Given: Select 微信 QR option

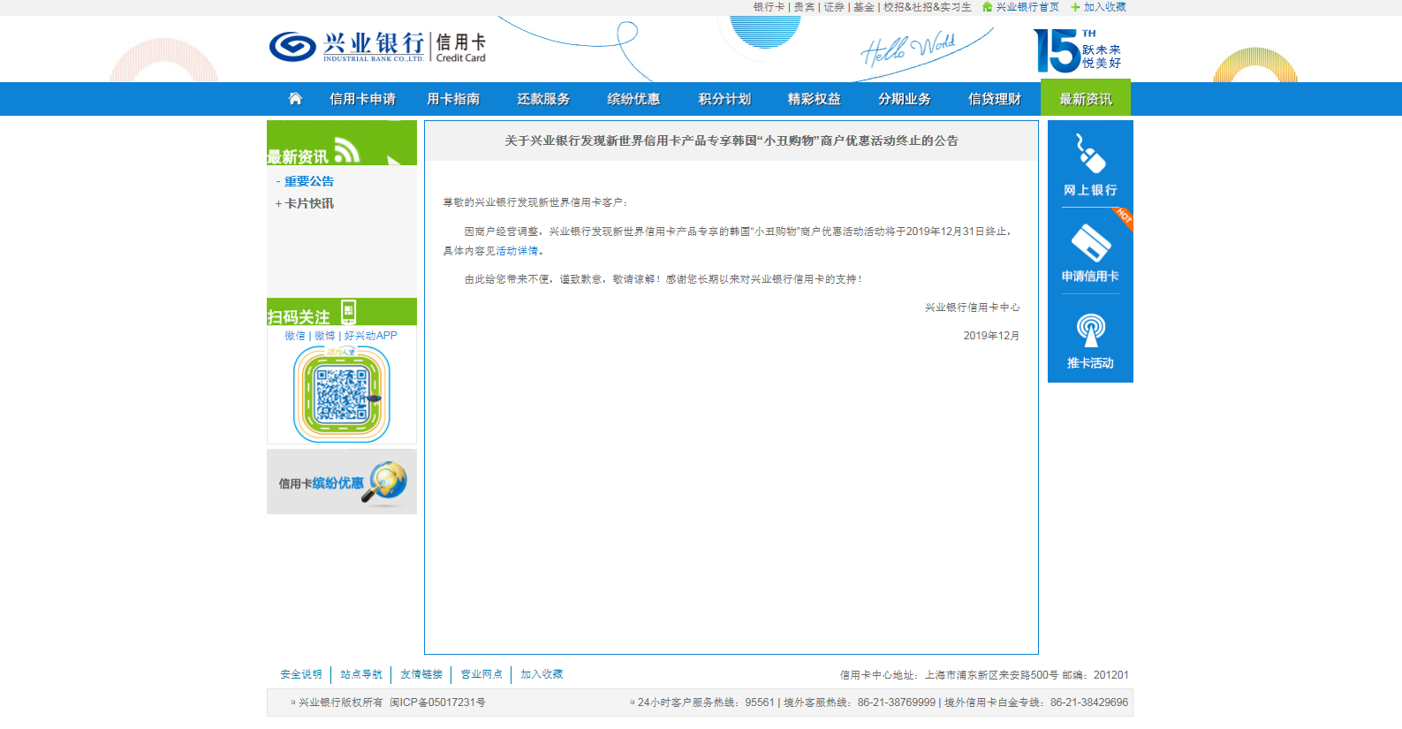Looking at the screenshot, I should (294, 336).
